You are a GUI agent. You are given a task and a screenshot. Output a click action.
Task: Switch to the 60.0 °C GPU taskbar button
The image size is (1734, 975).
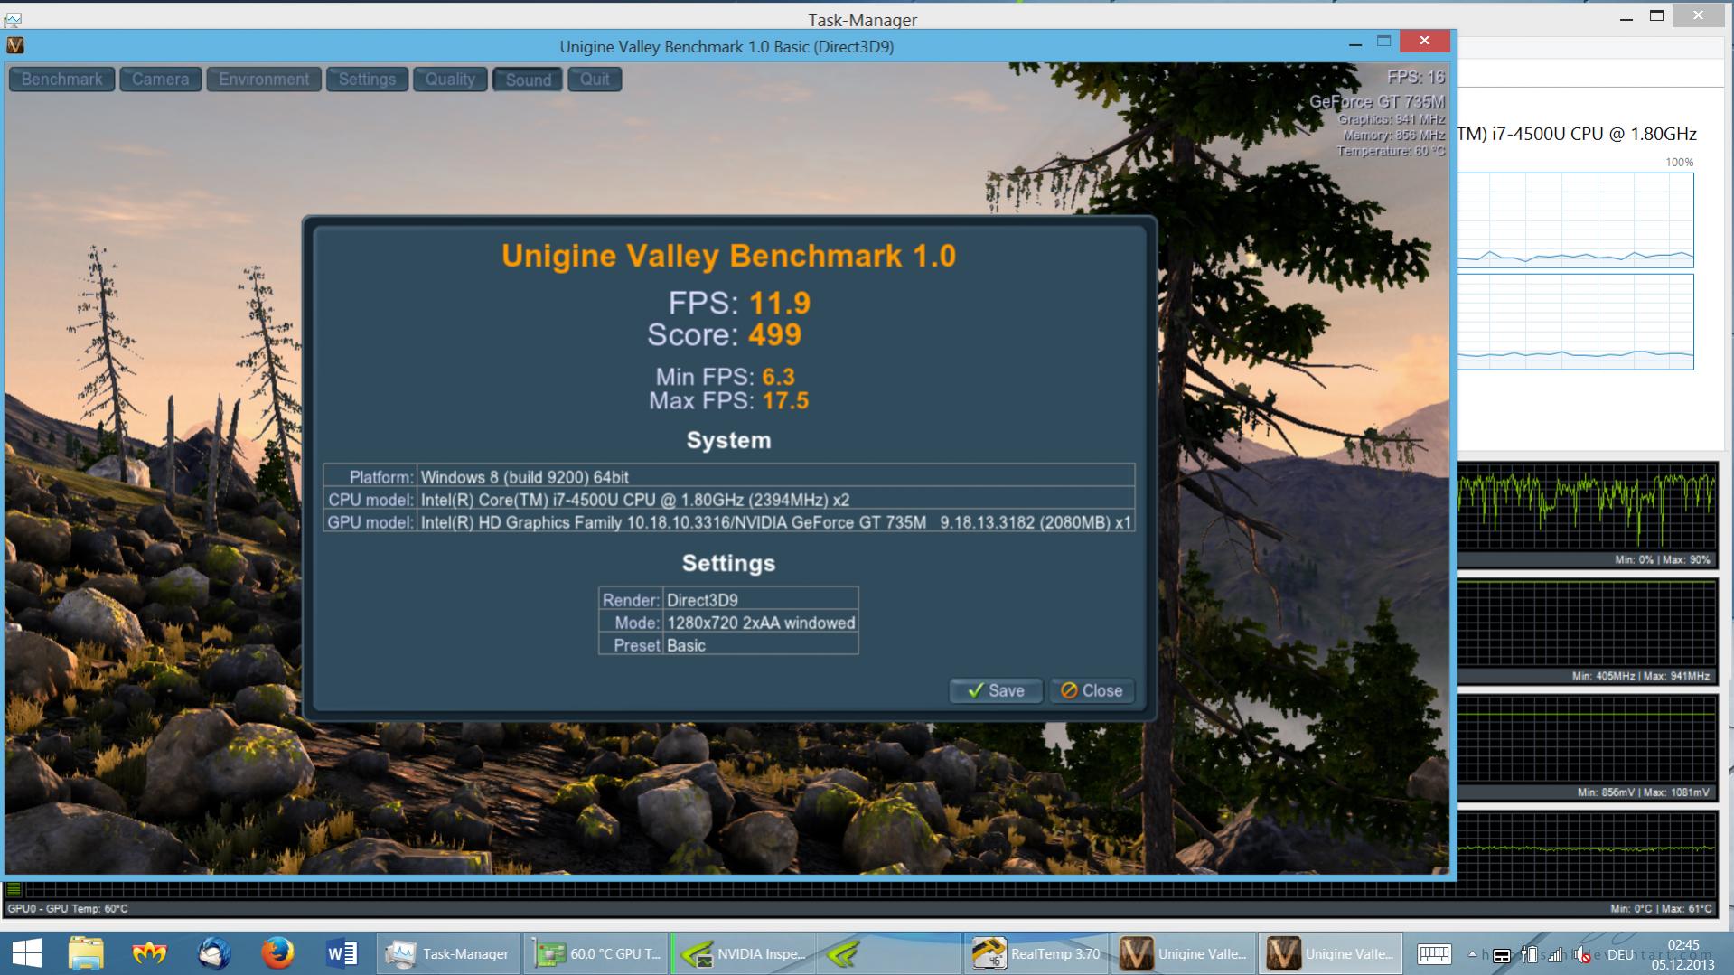(596, 953)
